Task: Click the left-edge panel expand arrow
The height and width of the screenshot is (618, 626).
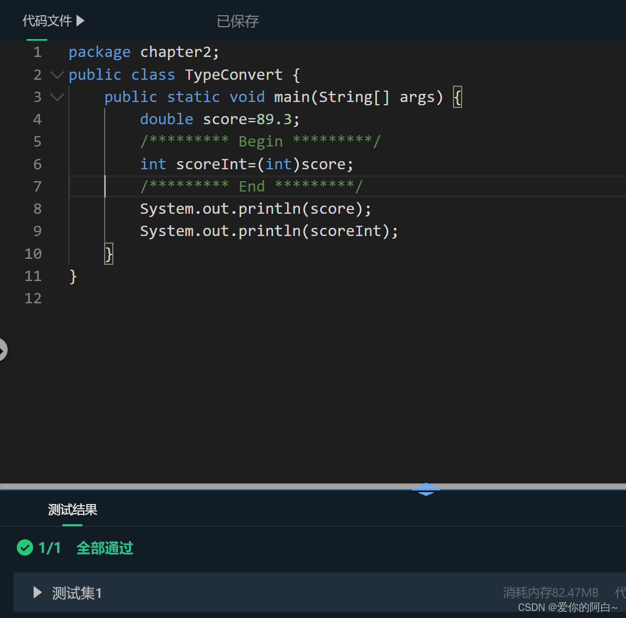Action: click(x=3, y=350)
